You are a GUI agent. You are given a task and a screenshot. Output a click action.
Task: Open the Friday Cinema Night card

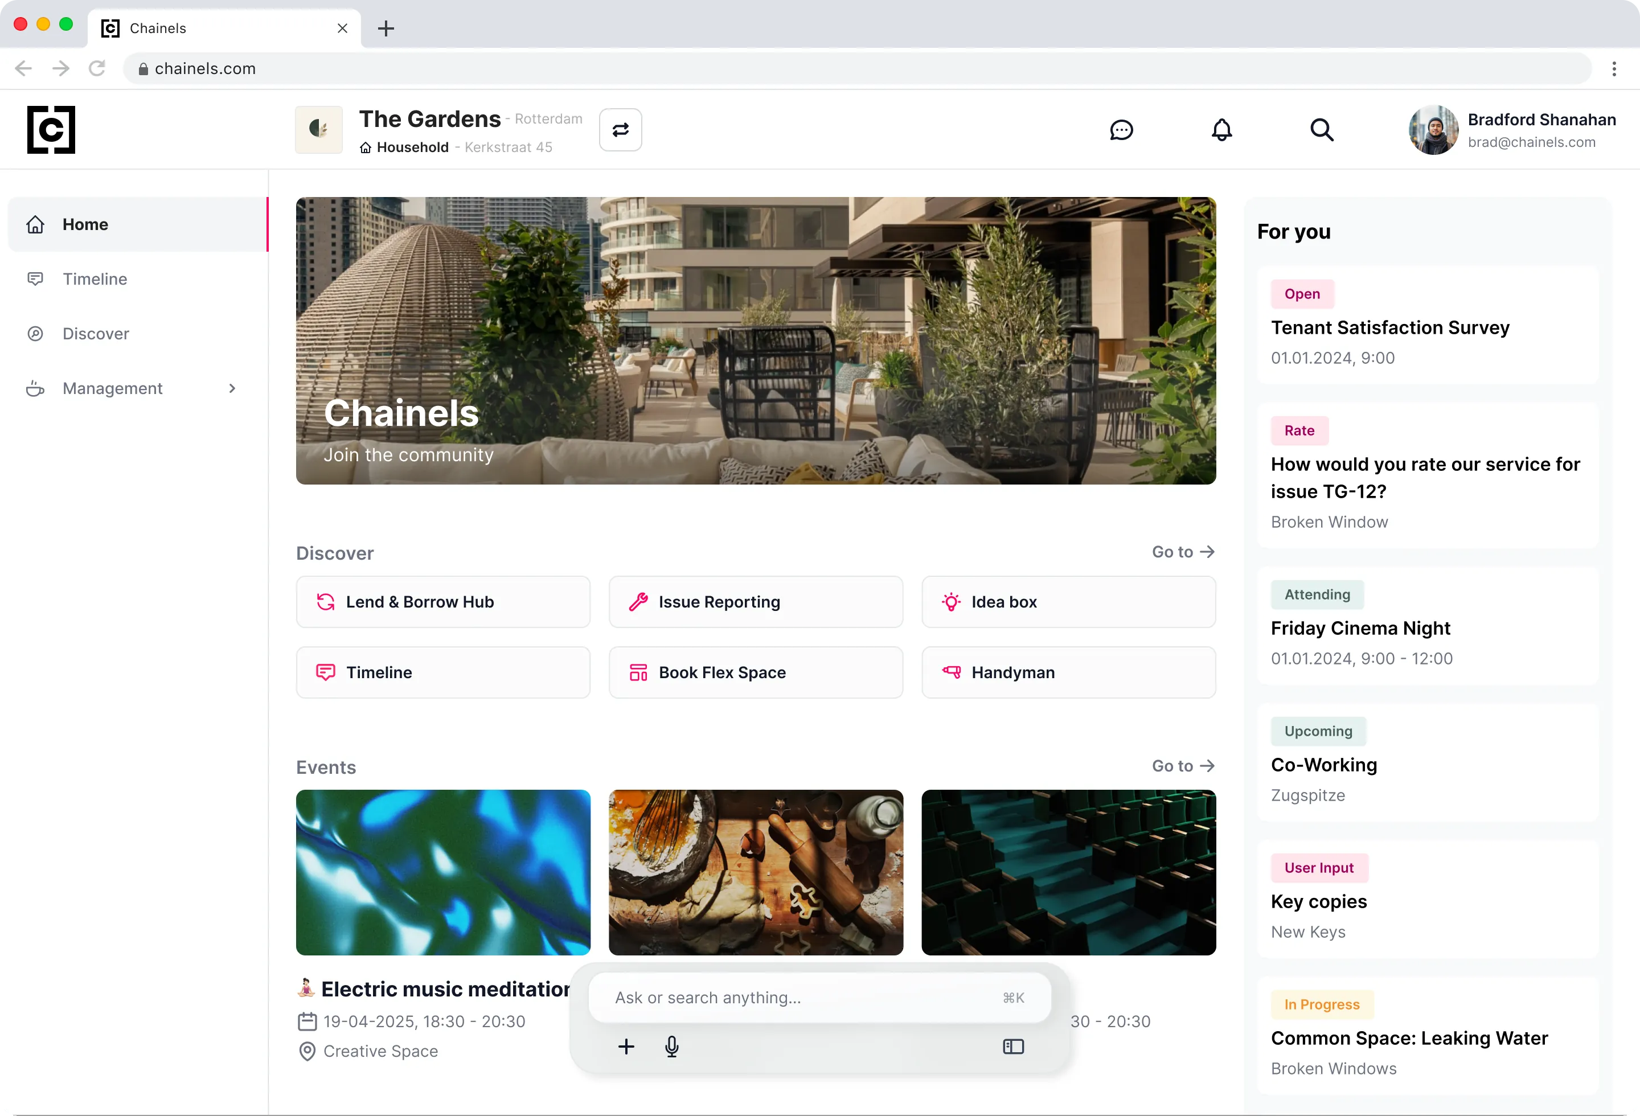(x=1427, y=626)
